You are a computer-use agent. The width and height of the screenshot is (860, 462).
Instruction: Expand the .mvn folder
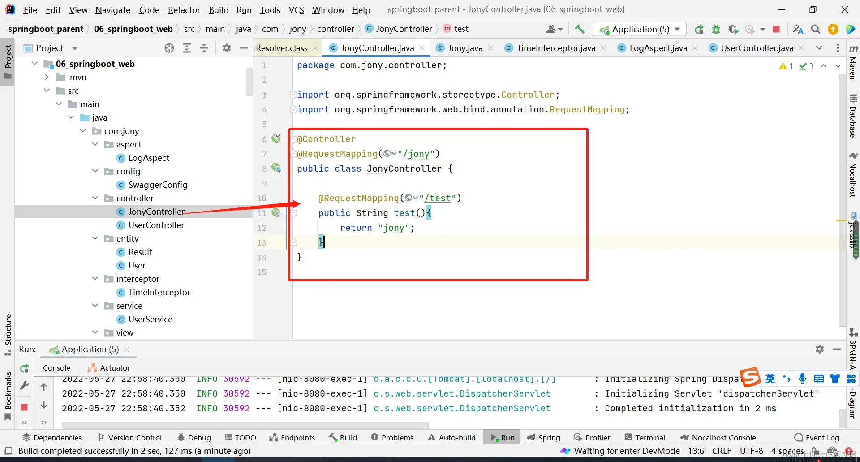(x=47, y=77)
